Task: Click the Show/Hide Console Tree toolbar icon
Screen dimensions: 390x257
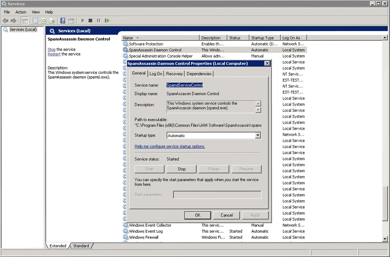Action: click(25, 21)
